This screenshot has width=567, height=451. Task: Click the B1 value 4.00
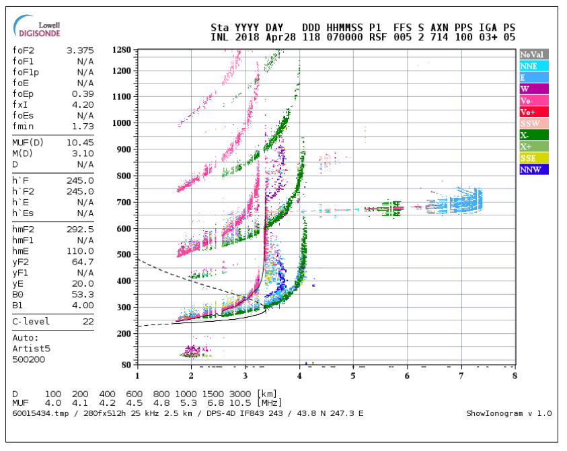(83, 306)
